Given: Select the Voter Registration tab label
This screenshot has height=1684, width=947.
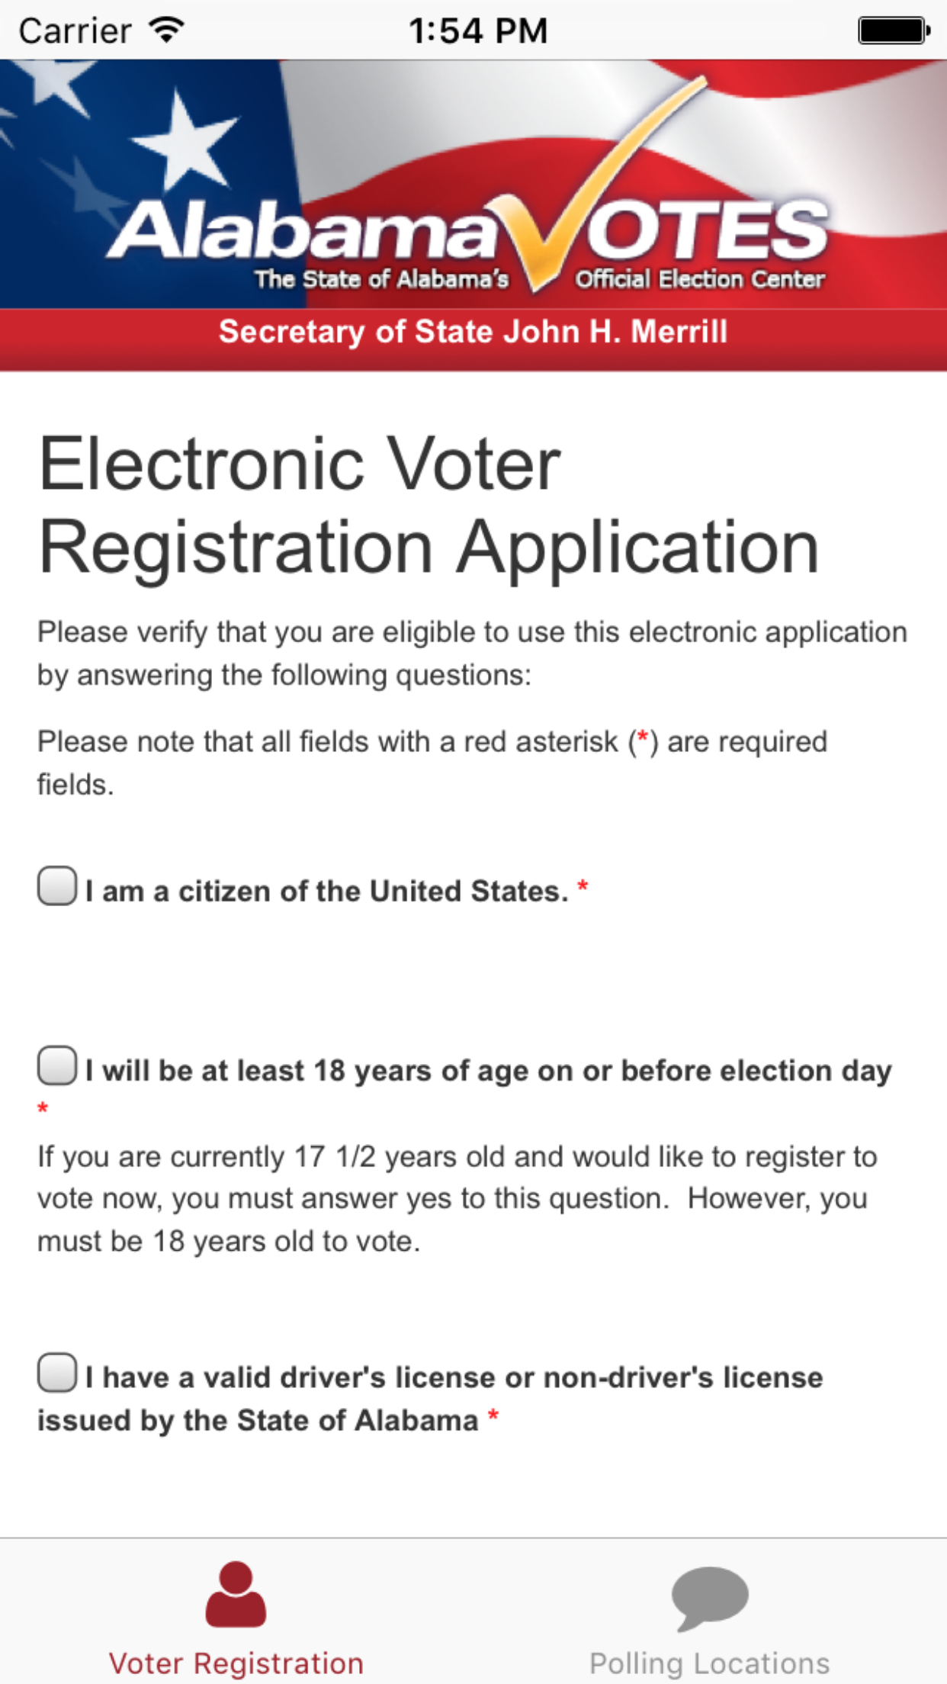Looking at the screenshot, I should (236, 1663).
